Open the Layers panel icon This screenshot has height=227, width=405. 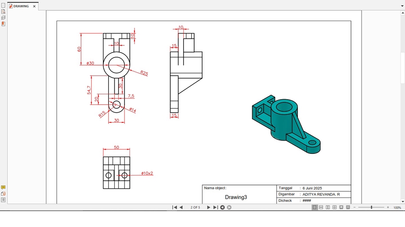(3, 18)
